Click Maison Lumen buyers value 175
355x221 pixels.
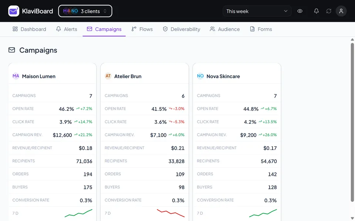click(88, 187)
